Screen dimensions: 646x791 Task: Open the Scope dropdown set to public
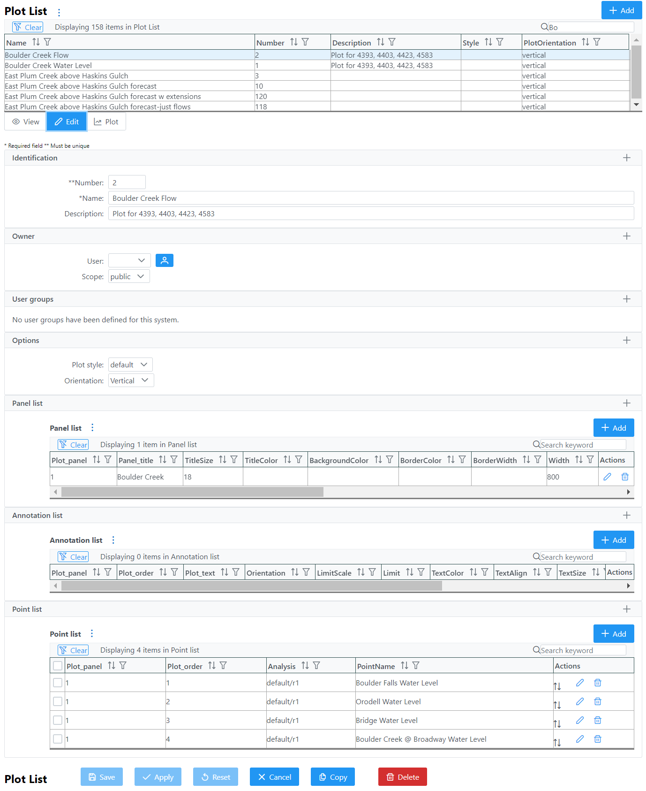coord(128,276)
